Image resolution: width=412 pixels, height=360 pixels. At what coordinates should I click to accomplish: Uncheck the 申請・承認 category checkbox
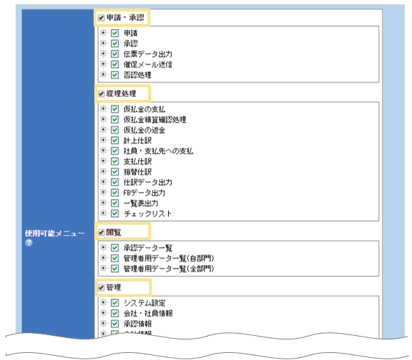click(101, 18)
